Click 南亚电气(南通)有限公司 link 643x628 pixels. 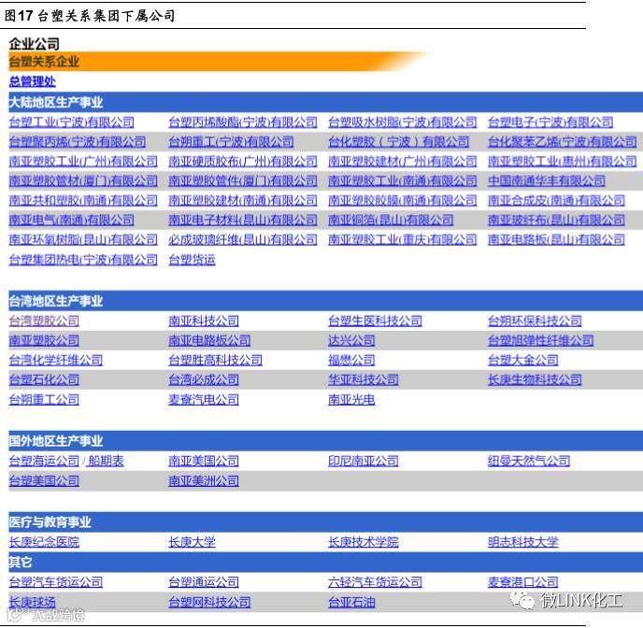[71, 221]
